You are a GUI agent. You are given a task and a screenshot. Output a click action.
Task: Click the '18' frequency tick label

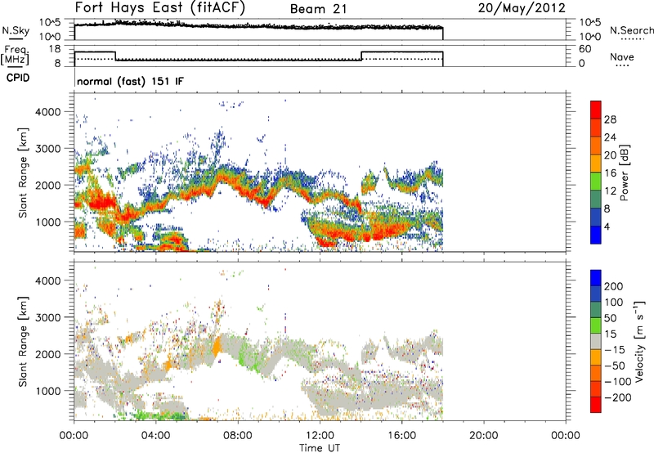(x=55, y=49)
